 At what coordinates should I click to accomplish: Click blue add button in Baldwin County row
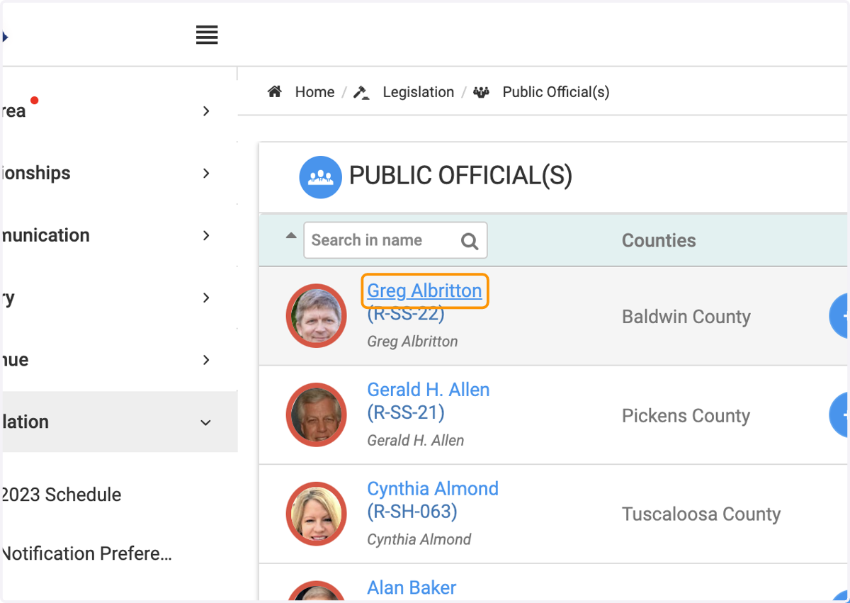pyautogui.click(x=839, y=316)
